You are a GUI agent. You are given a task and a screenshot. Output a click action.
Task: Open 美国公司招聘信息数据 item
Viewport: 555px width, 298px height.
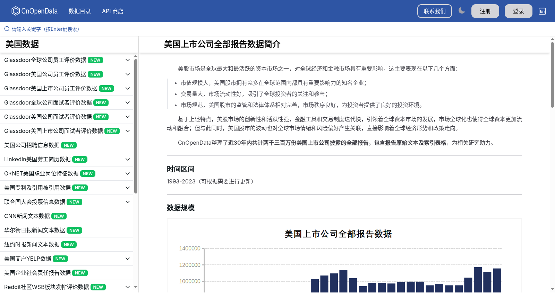(32, 145)
